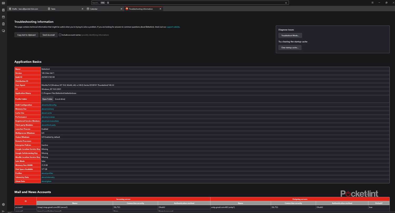Open Settings via the gear icon
The height and width of the screenshot is (213, 395).
coord(3,204)
